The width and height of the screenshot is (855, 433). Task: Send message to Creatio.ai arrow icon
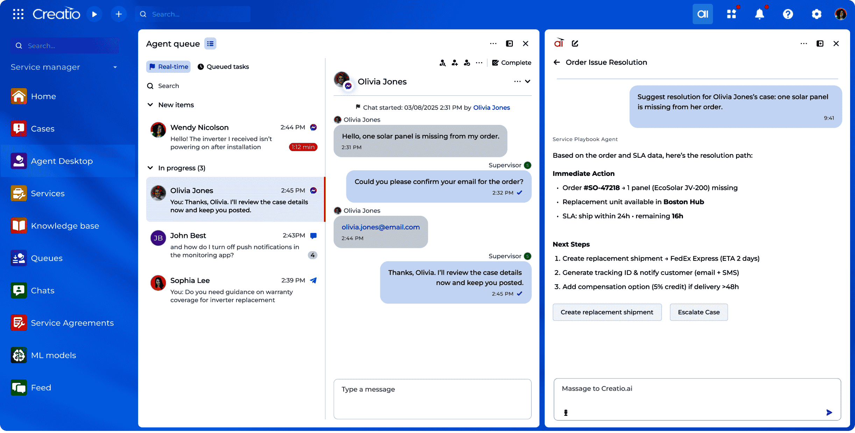(x=829, y=412)
